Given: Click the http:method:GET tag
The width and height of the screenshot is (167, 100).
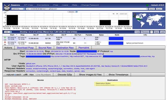Looking at the screenshot, I should click(77, 57).
